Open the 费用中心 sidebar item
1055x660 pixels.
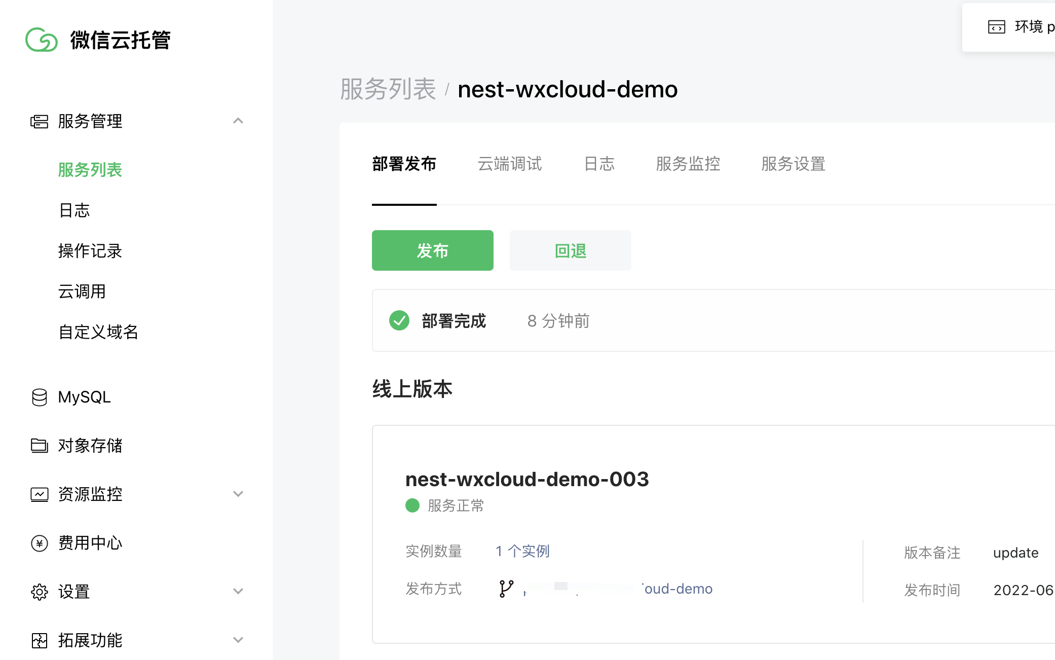tap(90, 543)
